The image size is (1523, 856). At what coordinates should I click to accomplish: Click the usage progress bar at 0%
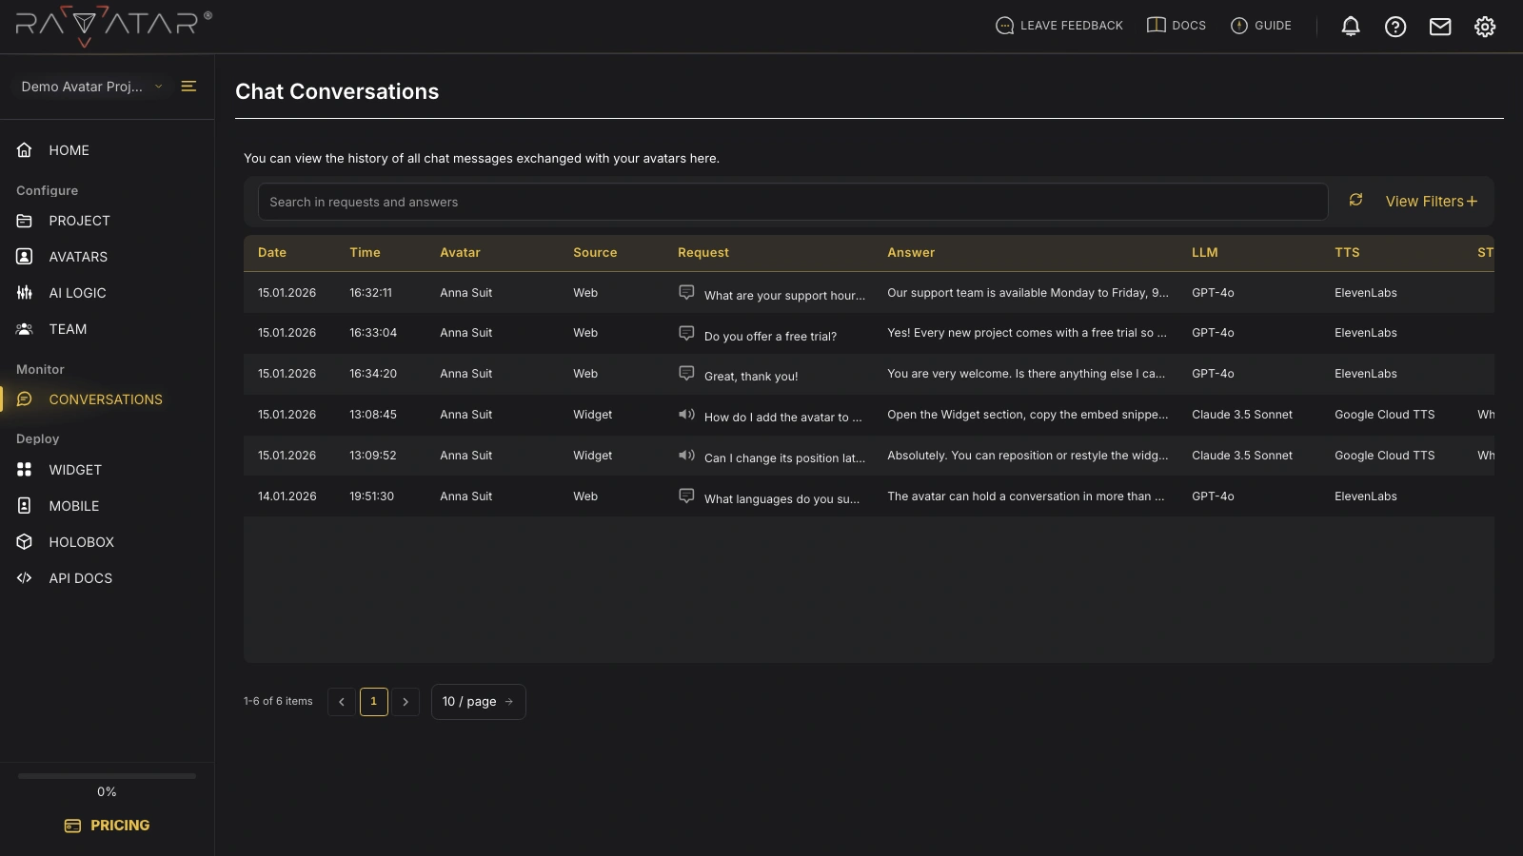pyautogui.click(x=107, y=776)
